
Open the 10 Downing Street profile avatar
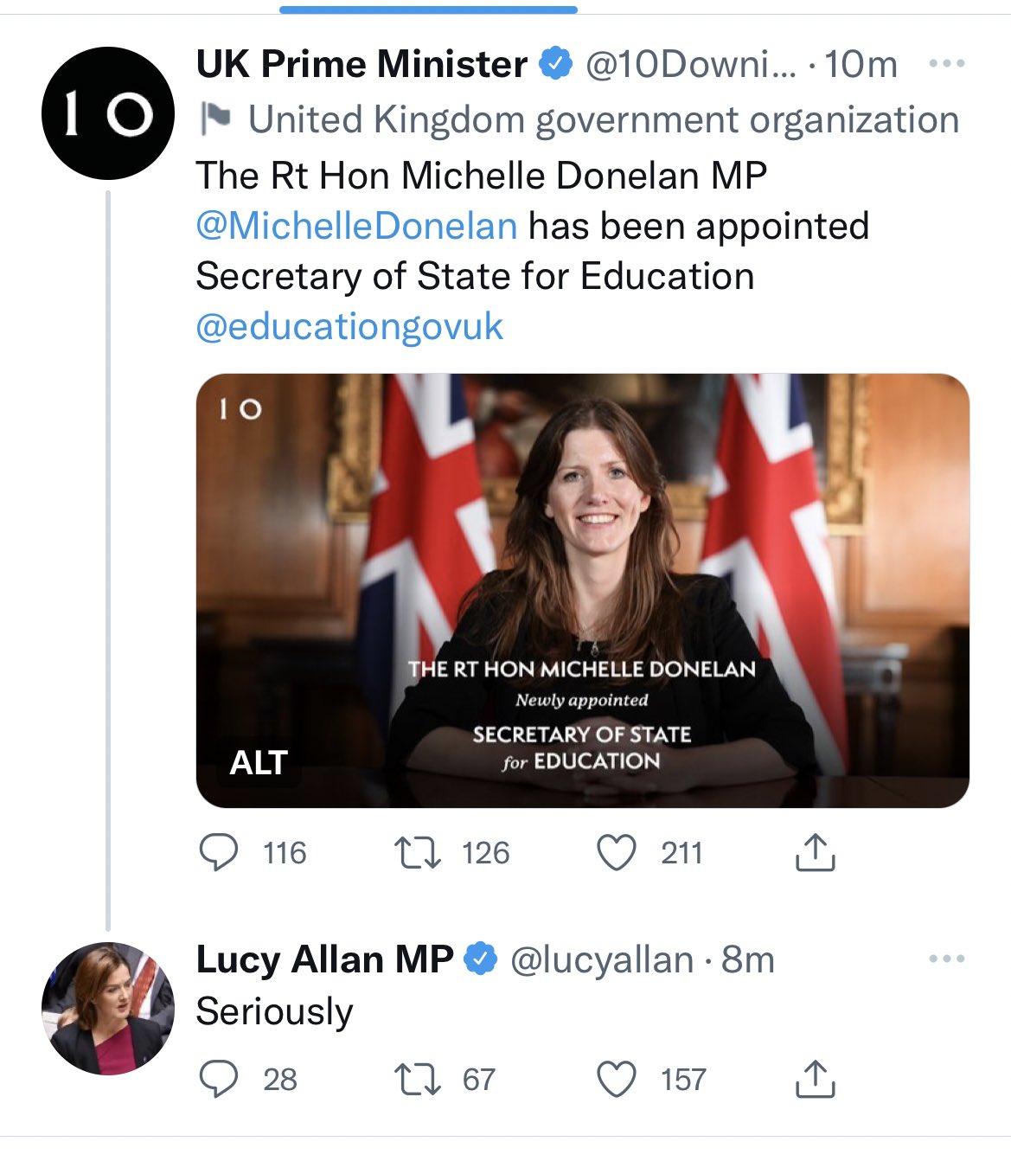click(108, 113)
